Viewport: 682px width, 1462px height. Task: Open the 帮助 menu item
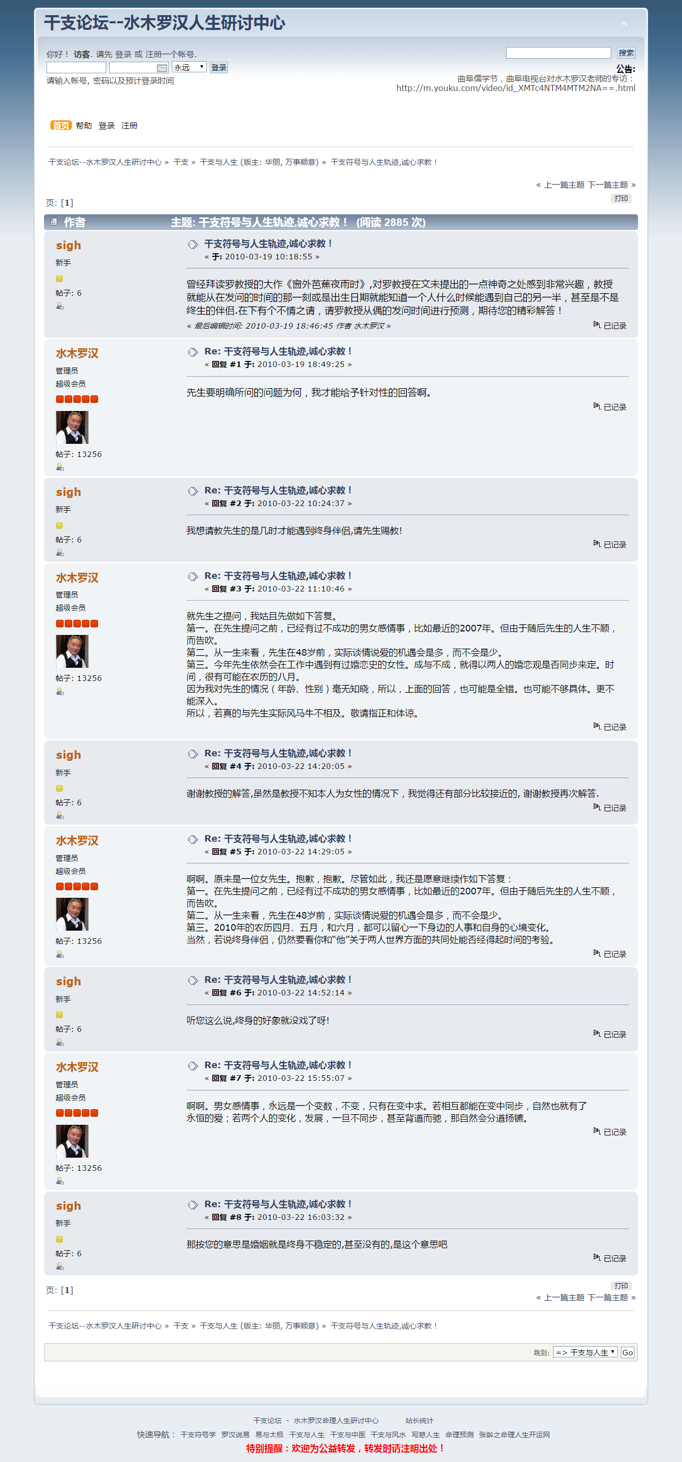coord(84,125)
